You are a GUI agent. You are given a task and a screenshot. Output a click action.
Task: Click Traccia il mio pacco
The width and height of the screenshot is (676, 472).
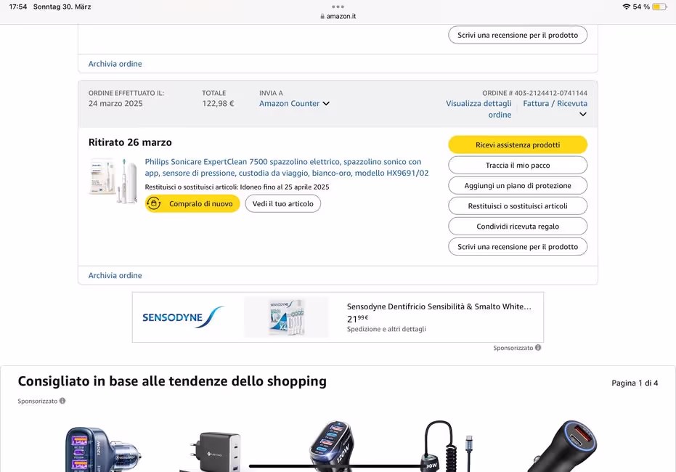(x=518, y=165)
